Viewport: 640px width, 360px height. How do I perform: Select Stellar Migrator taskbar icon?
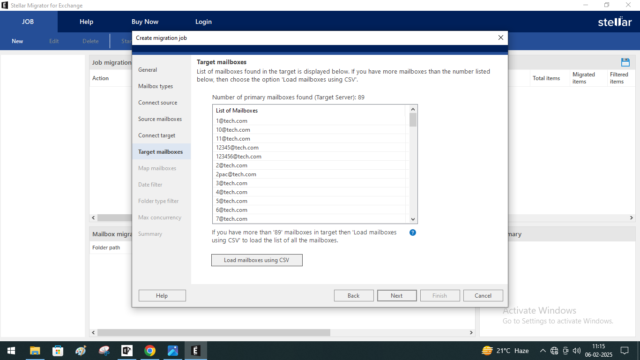[196, 351]
